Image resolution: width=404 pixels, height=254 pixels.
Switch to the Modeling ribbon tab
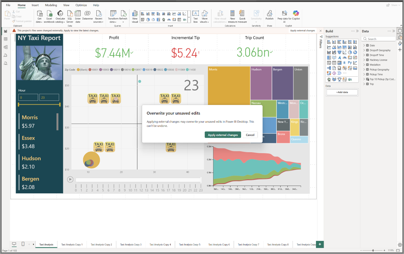point(51,5)
